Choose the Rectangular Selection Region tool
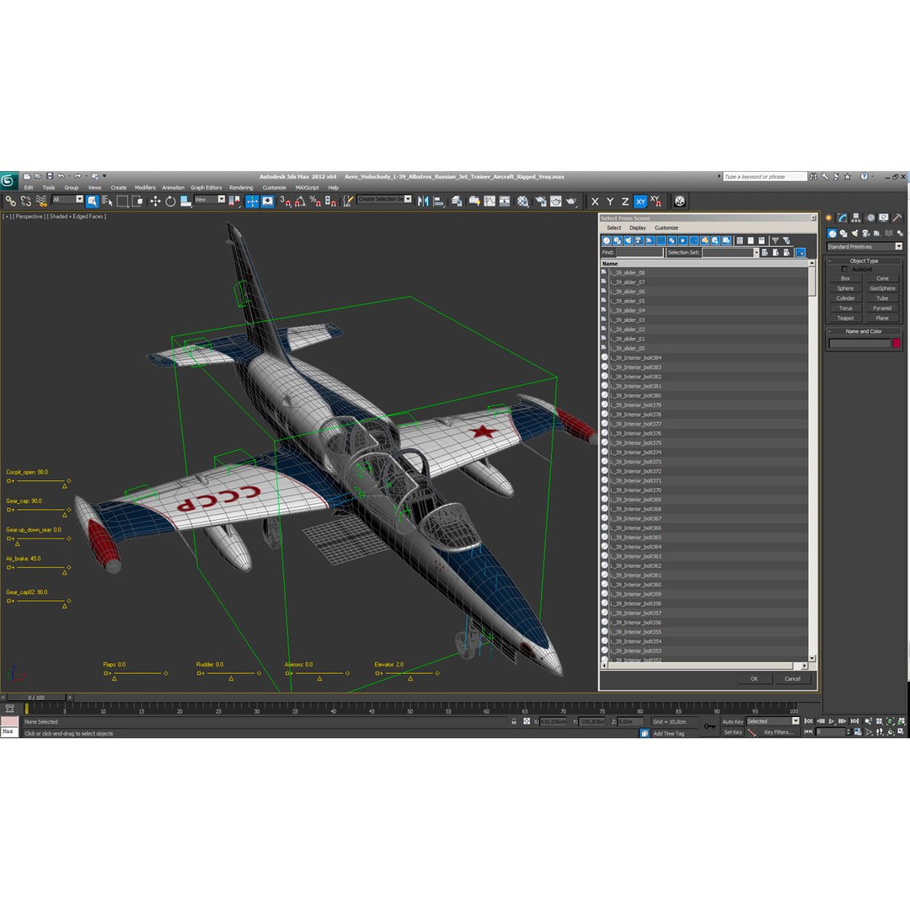910x910 pixels. tap(122, 201)
